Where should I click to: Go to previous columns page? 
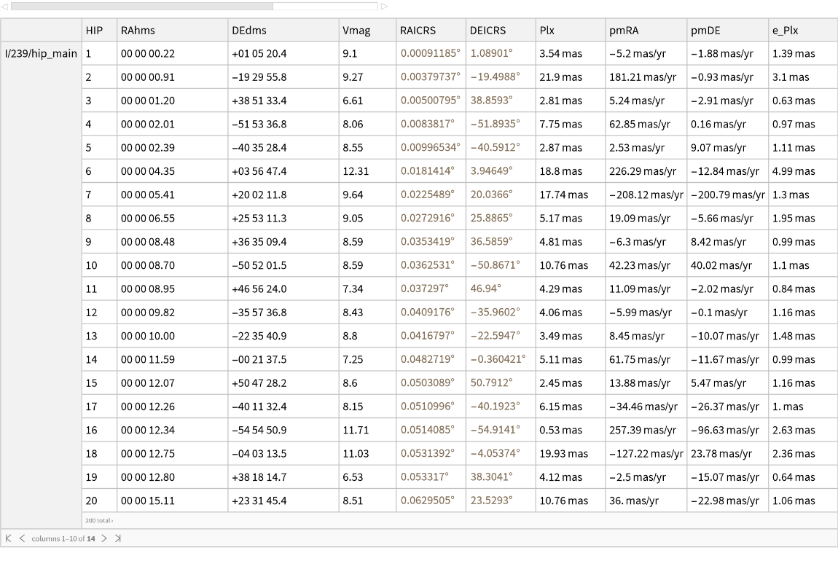(21, 538)
